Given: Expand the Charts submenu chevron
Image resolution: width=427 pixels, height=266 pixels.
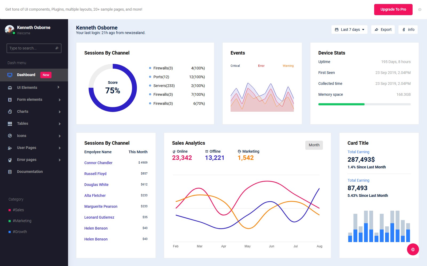Looking at the screenshot, I should [x=60, y=112].
